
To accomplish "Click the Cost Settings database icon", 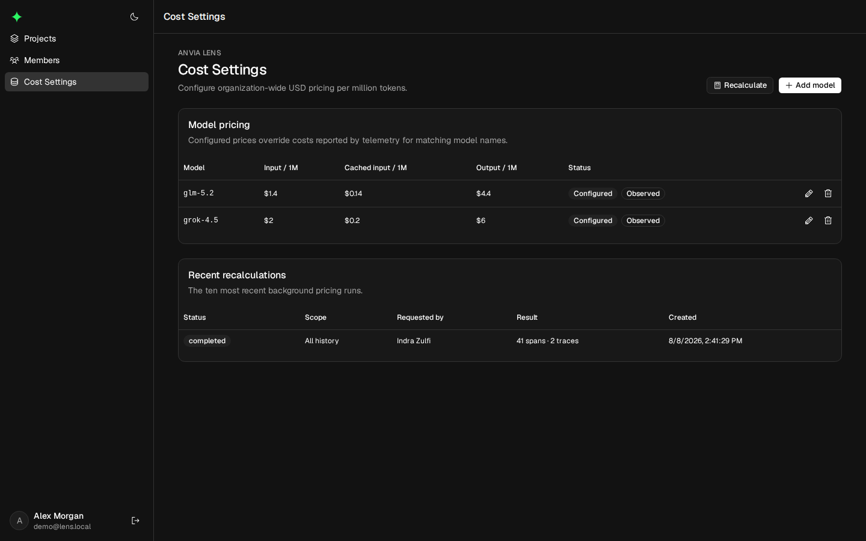I will pos(14,82).
